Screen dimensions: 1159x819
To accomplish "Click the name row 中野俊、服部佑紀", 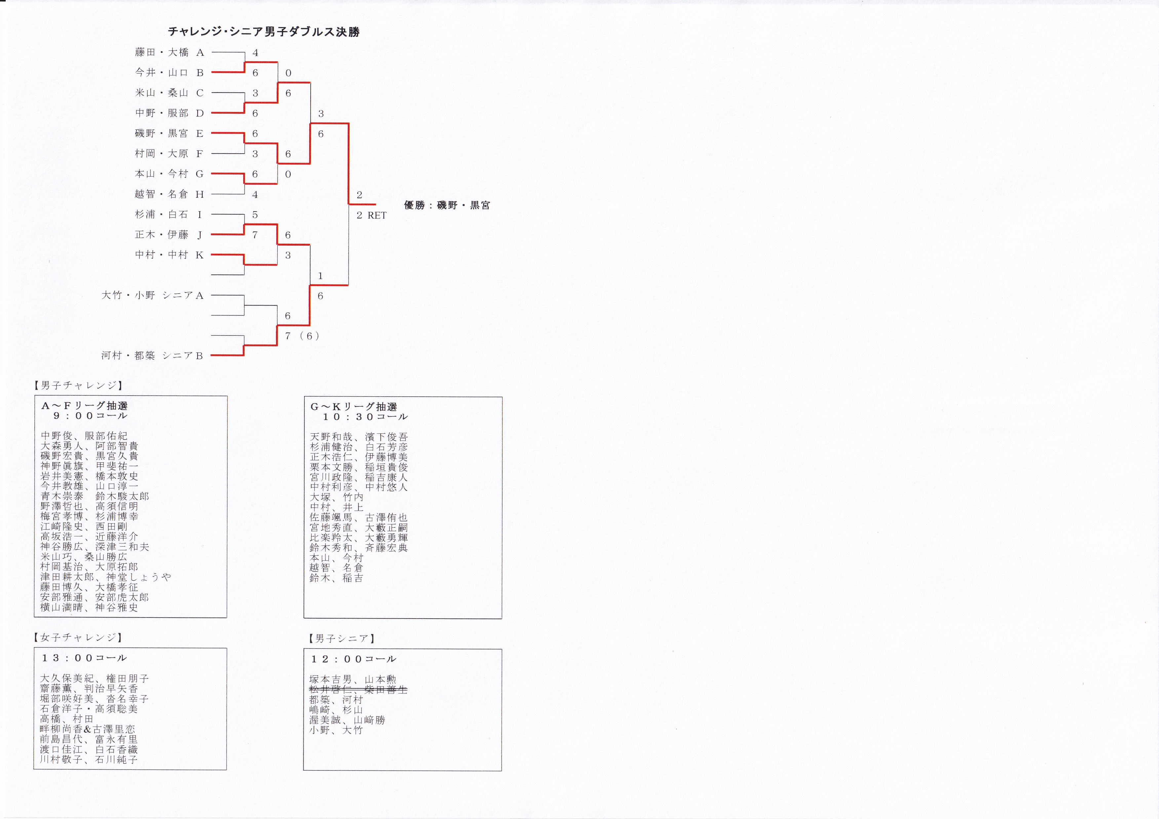I will tap(84, 436).
